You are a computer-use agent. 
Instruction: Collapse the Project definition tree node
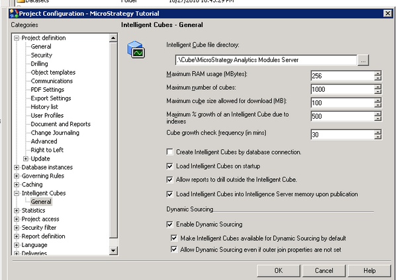[x=17, y=38]
